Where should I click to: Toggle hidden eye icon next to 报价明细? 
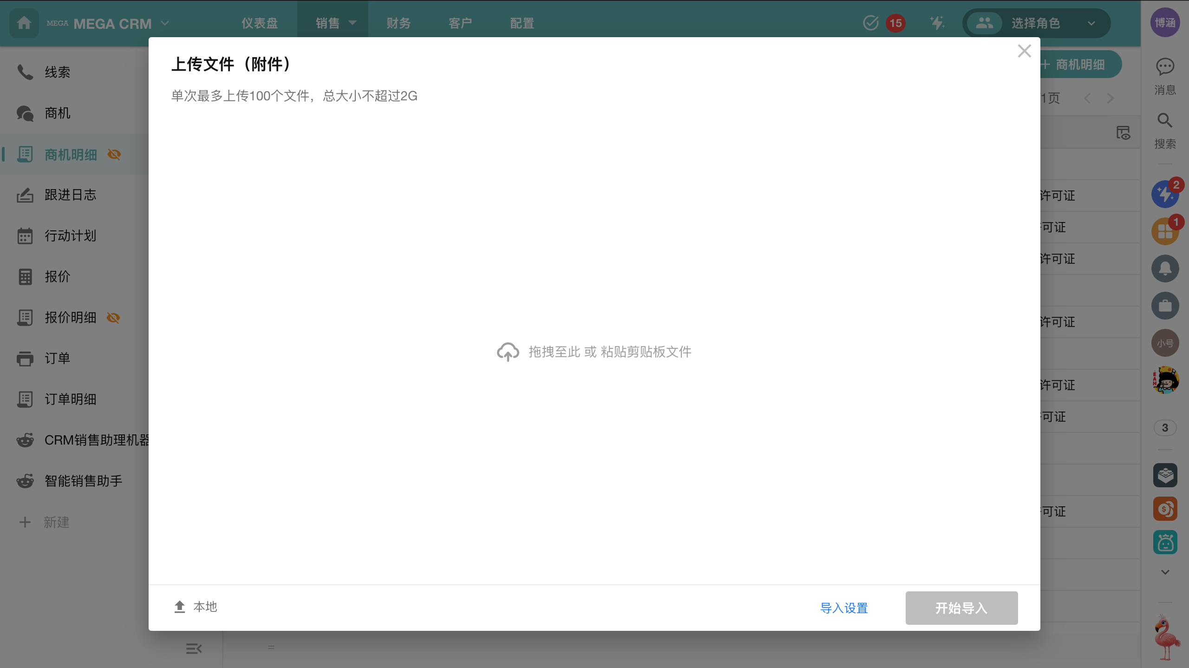point(113,318)
